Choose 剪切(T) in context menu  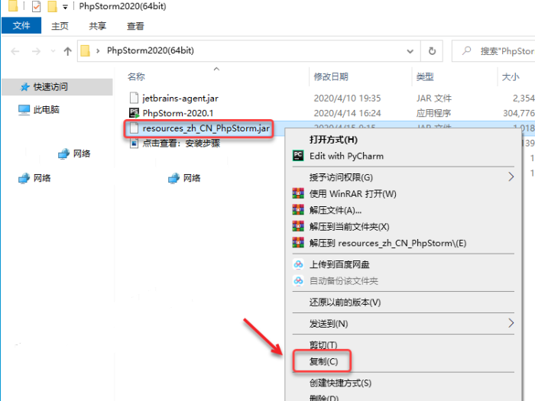coord(323,345)
